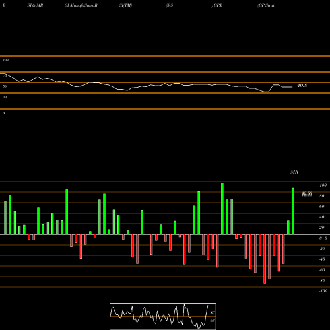Click the 70 label on the RSI scale
The width and height of the screenshot is (330, 330).
point(5,76)
